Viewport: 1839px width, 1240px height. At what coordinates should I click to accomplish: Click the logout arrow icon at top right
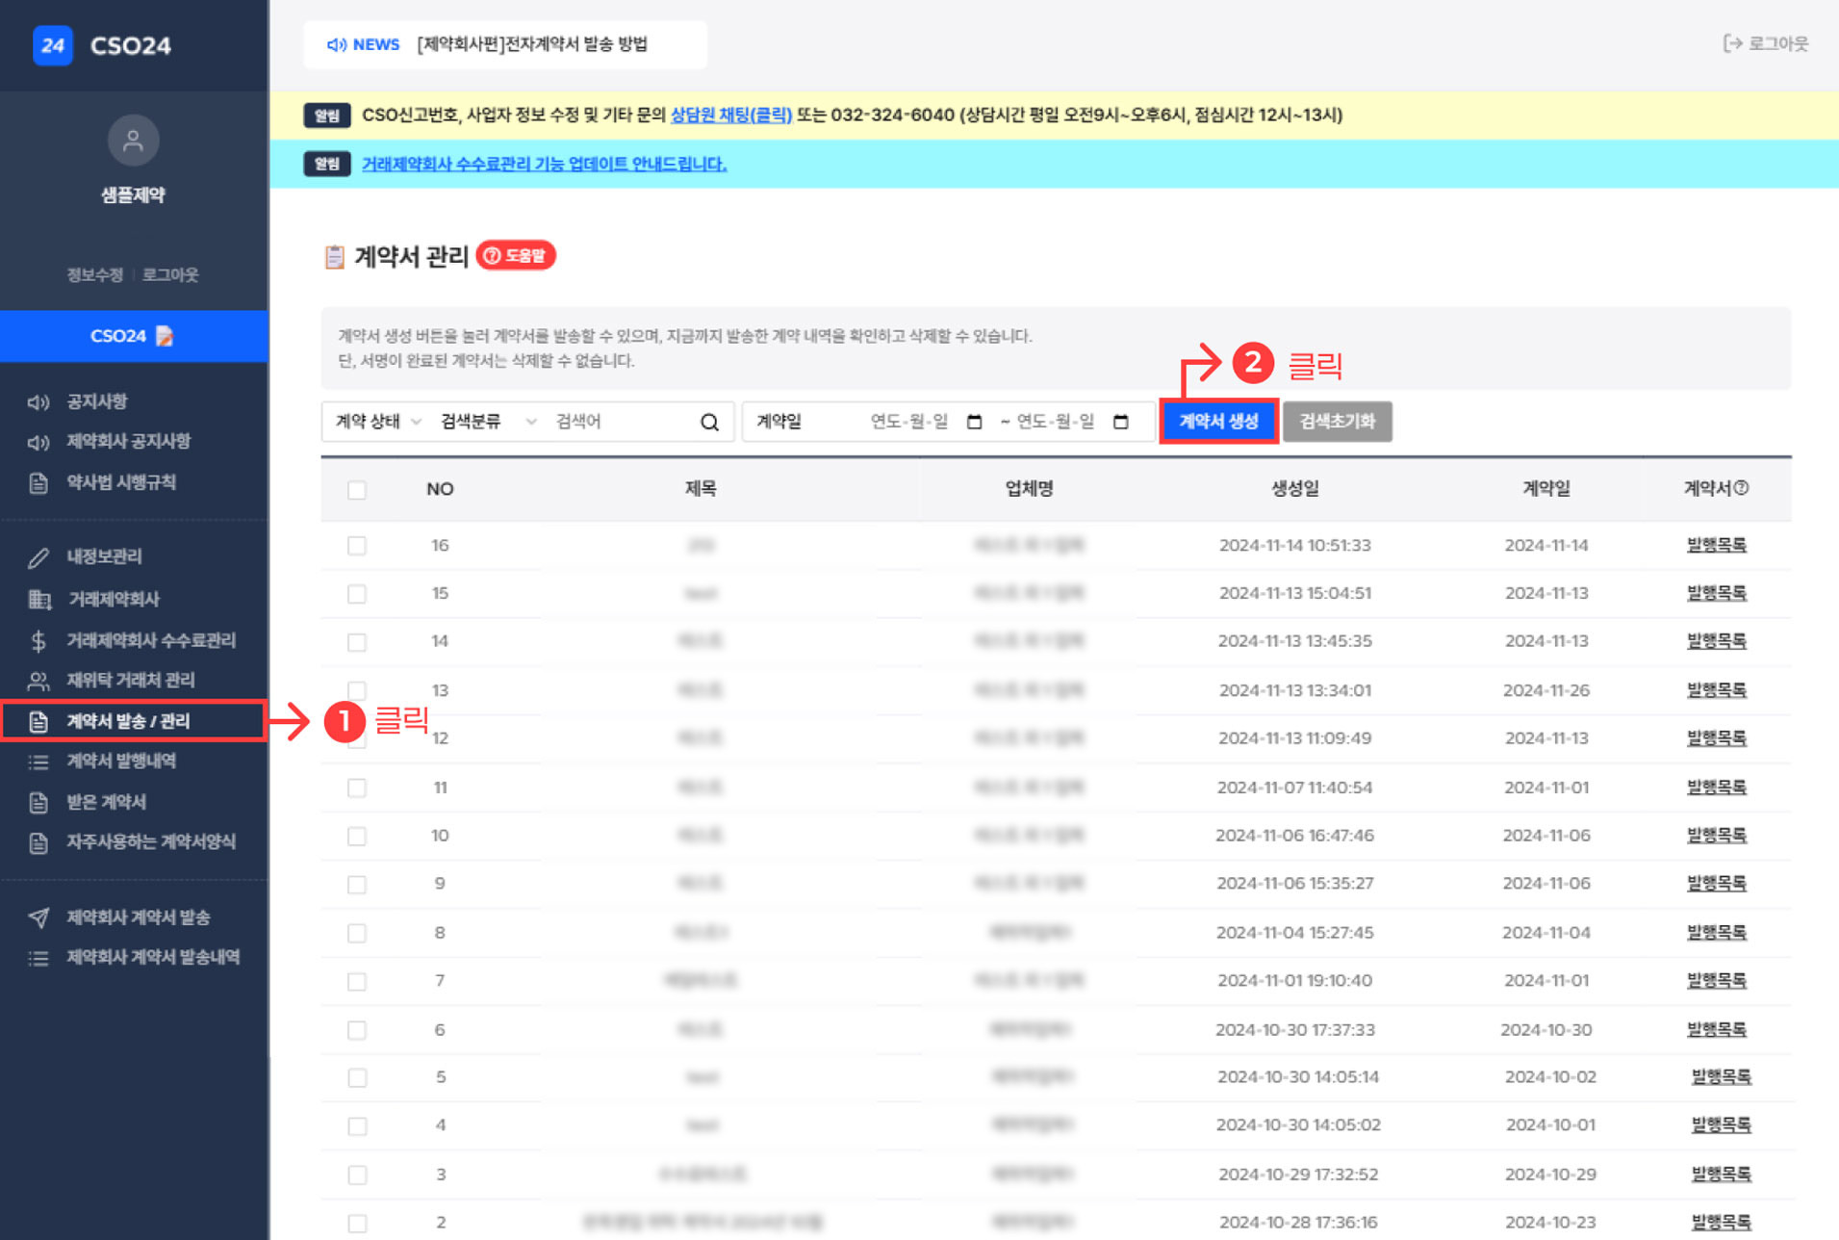click(1733, 43)
